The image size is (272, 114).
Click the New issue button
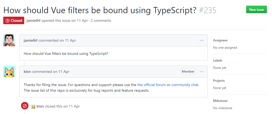coord(256,9)
